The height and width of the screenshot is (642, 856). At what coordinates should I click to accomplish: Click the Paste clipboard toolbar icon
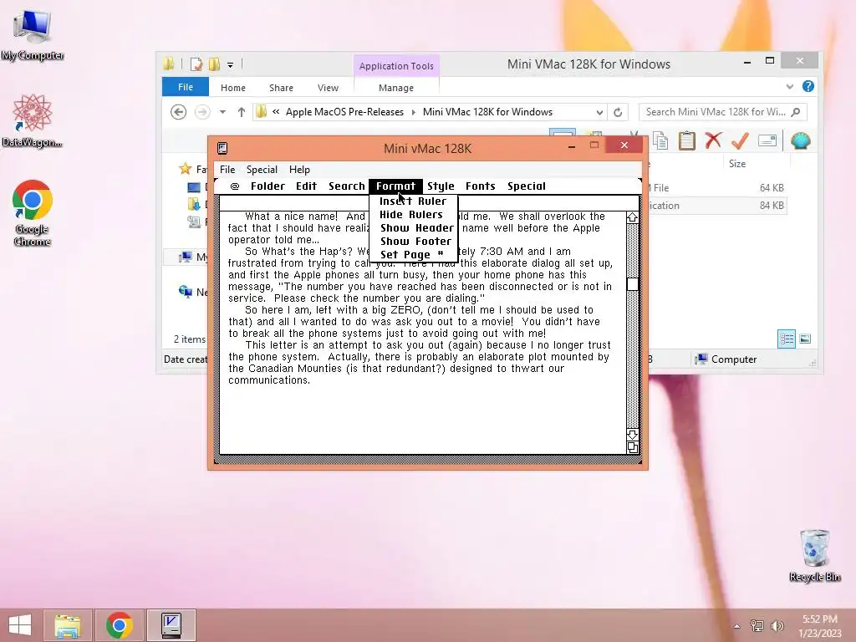686,140
